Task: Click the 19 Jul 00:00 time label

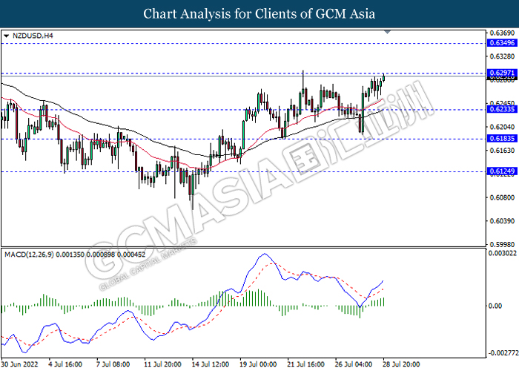Action: point(258,364)
